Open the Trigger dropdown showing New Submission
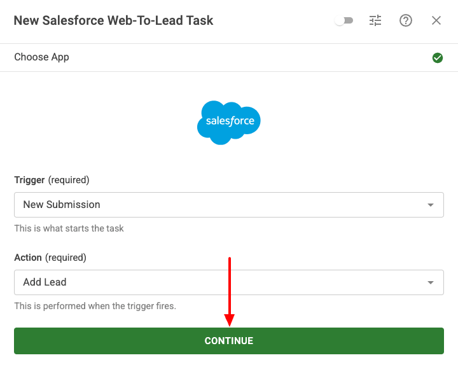The height and width of the screenshot is (367, 458). click(229, 205)
